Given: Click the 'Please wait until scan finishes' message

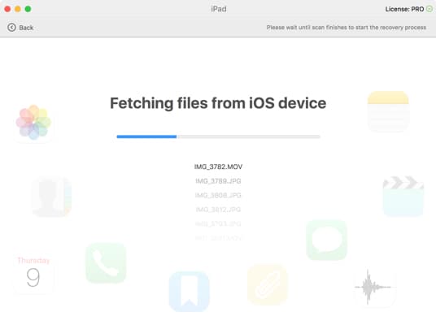Looking at the screenshot, I should click(x=347, y=28).
